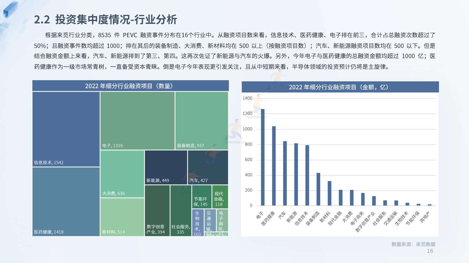Select the treemap cell "交通运输"
Viewport: 469px width, 263px height.
coord(210,221)
